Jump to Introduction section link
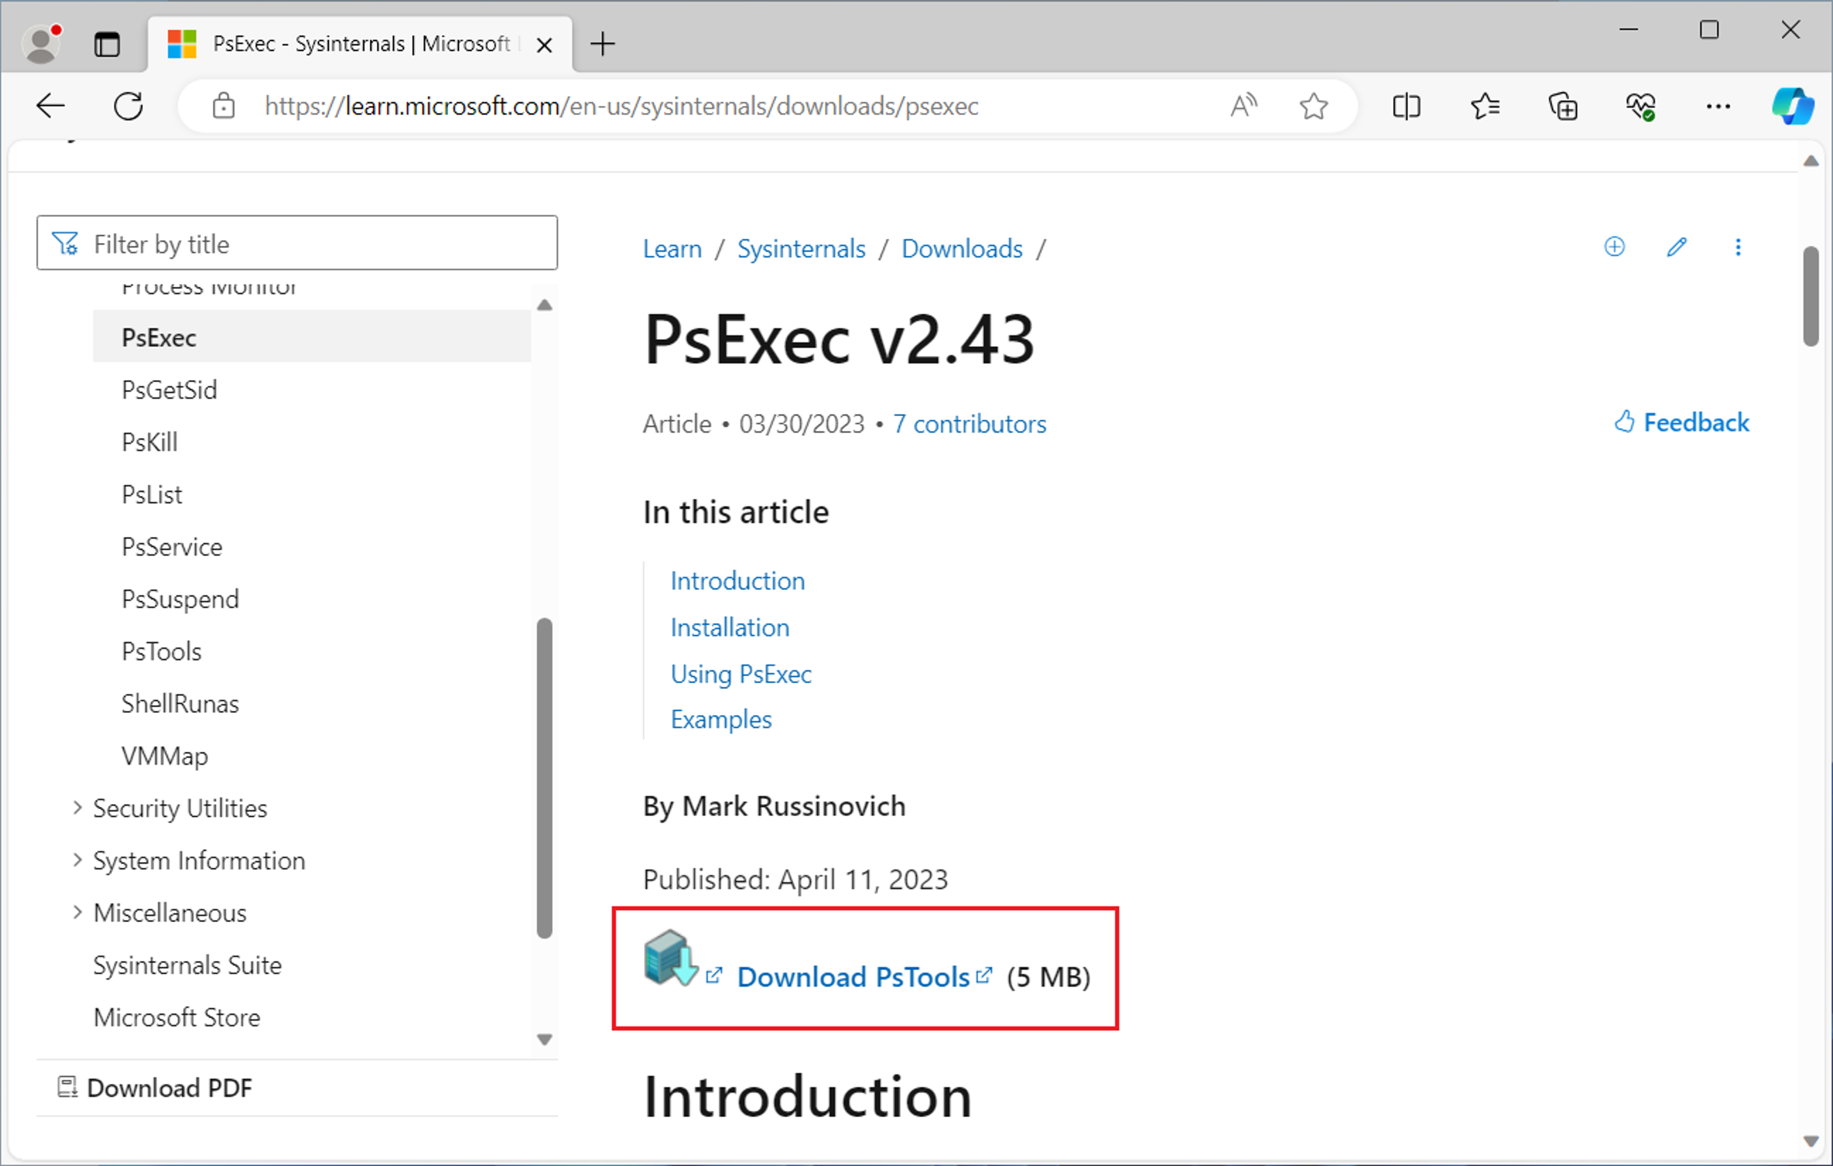Image resolution: width=1833 pixels, height=1166 pixels. (x=737, y=581)
